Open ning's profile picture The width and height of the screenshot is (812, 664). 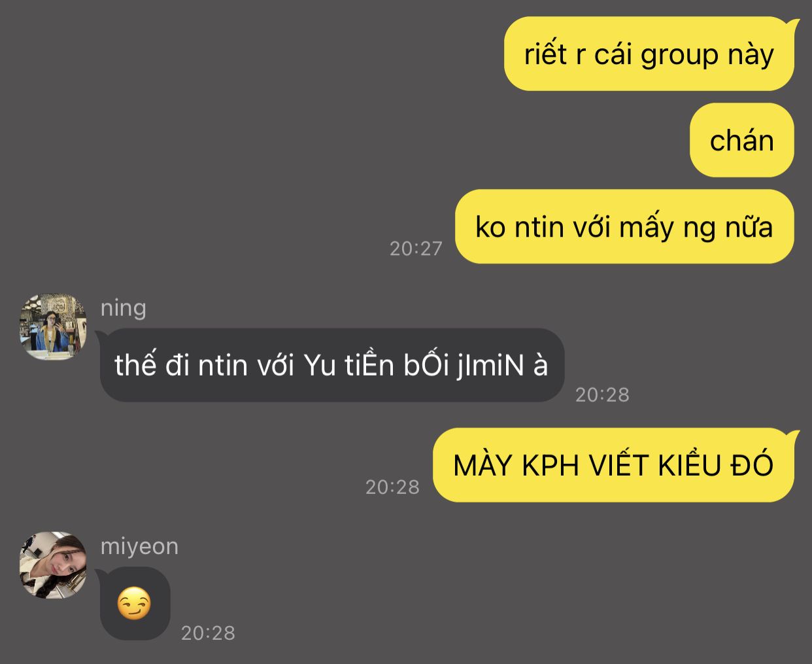tap(53, 326)
